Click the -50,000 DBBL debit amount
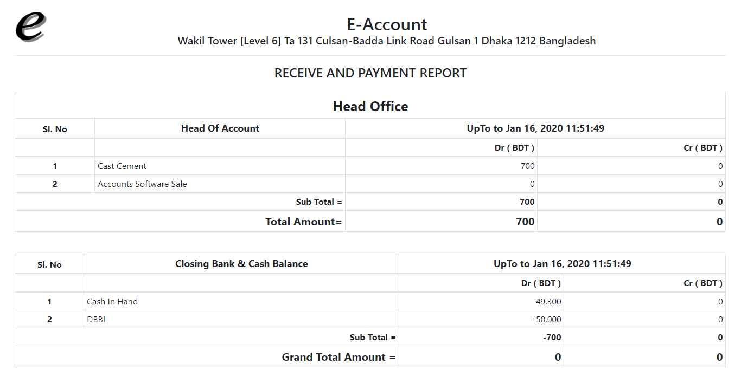Screen dimensions: 741x389 point(545,319)
